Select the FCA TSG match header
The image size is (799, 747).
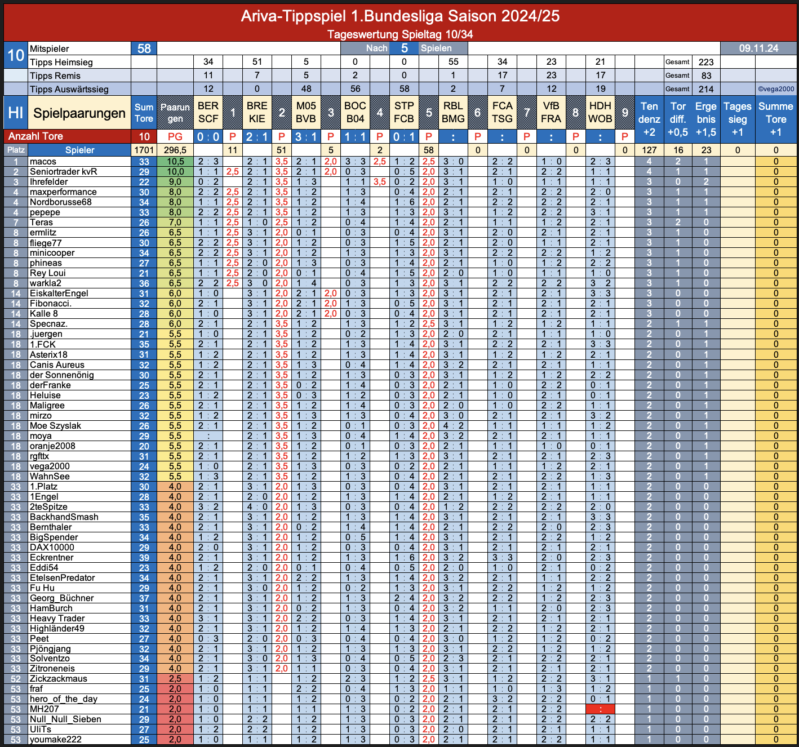click(502, 113)
